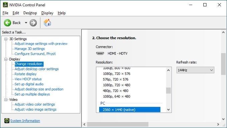Open Manage 3D settings

click(30, 49)
